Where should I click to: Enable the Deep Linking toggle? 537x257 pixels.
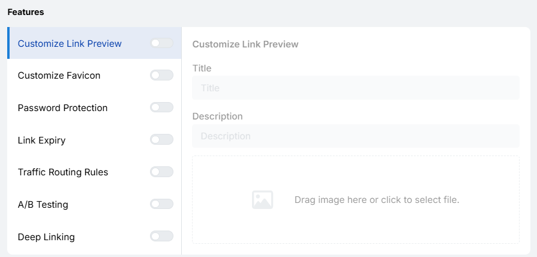coord(161,236)
